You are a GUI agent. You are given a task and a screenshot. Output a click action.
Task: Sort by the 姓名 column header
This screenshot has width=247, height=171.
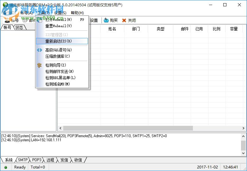pyautogui.click(x=112, y=29)
